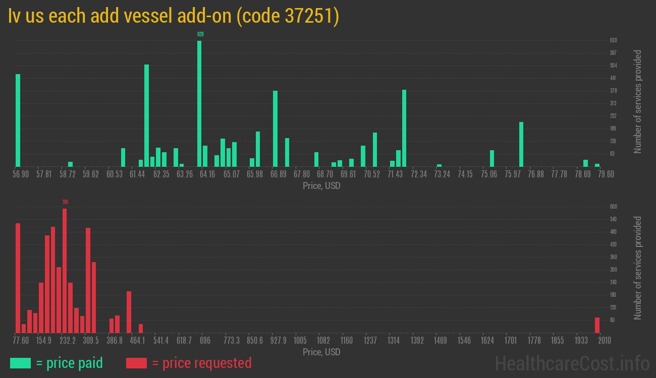Click the small red bar at 464.1
656x378 pixels.
(x=141, y=328)
